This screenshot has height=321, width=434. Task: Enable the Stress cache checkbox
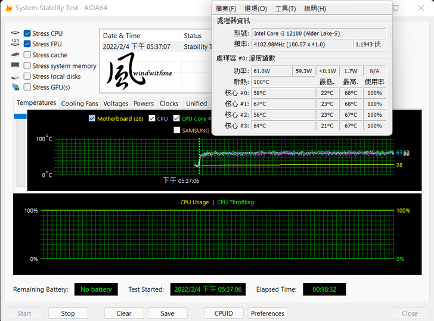tap(27, 55)
